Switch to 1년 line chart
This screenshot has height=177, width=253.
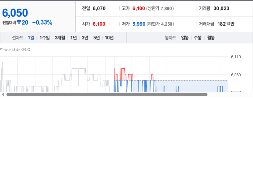pyautogui.click(x=73, y=38)
